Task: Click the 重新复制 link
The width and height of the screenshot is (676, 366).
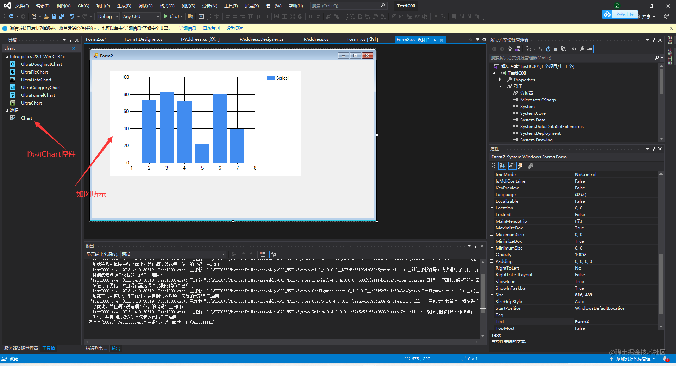Action: pos(211,29)
